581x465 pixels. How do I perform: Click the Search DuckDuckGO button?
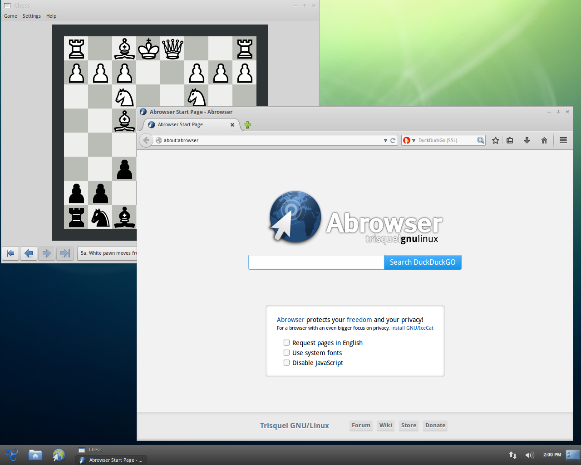point(423,262)
